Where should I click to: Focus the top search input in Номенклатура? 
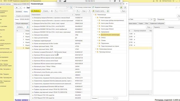49,7
